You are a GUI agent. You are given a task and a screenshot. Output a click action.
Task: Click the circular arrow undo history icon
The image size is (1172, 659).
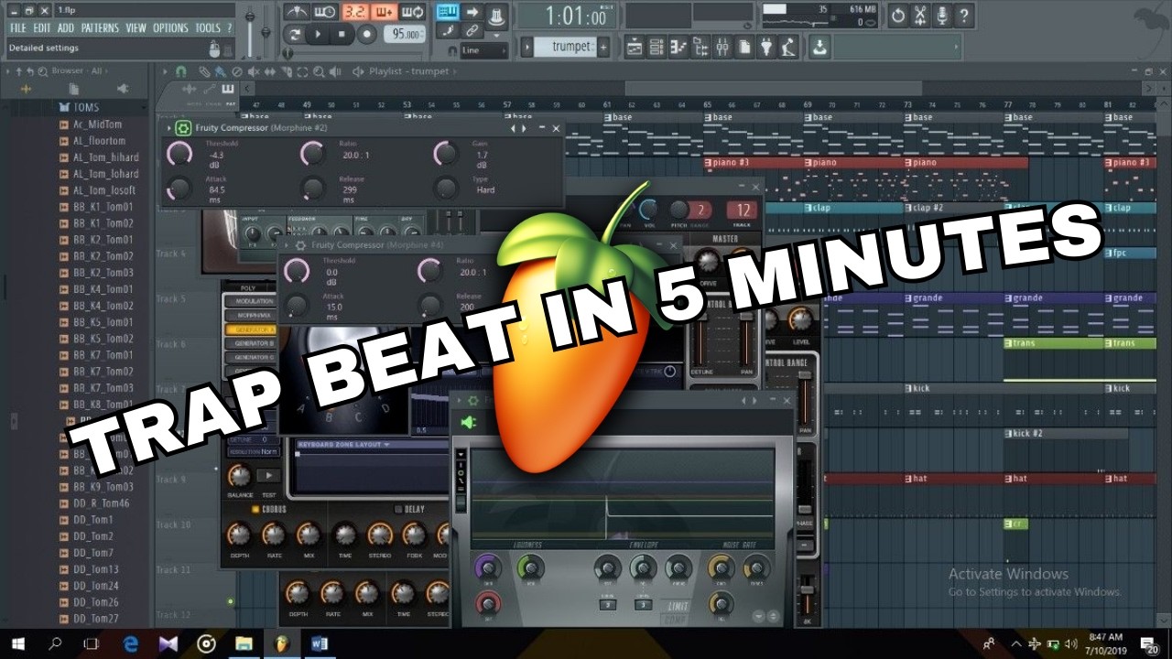click(x=897, y=15)
